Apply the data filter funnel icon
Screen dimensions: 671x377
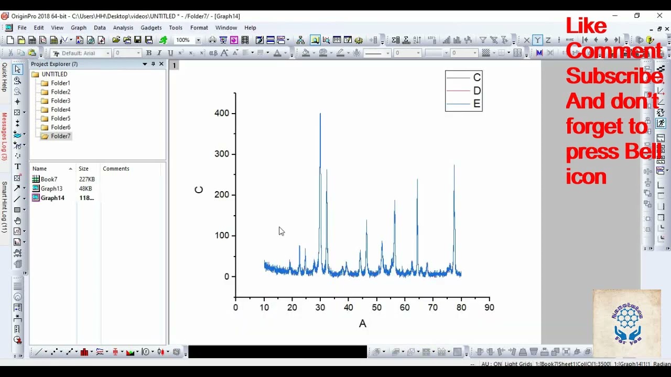(x=483, y=40)
